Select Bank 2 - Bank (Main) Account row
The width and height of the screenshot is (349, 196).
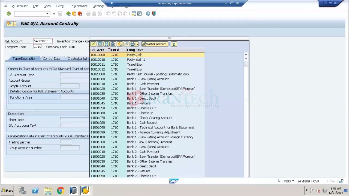coord(147,147)
